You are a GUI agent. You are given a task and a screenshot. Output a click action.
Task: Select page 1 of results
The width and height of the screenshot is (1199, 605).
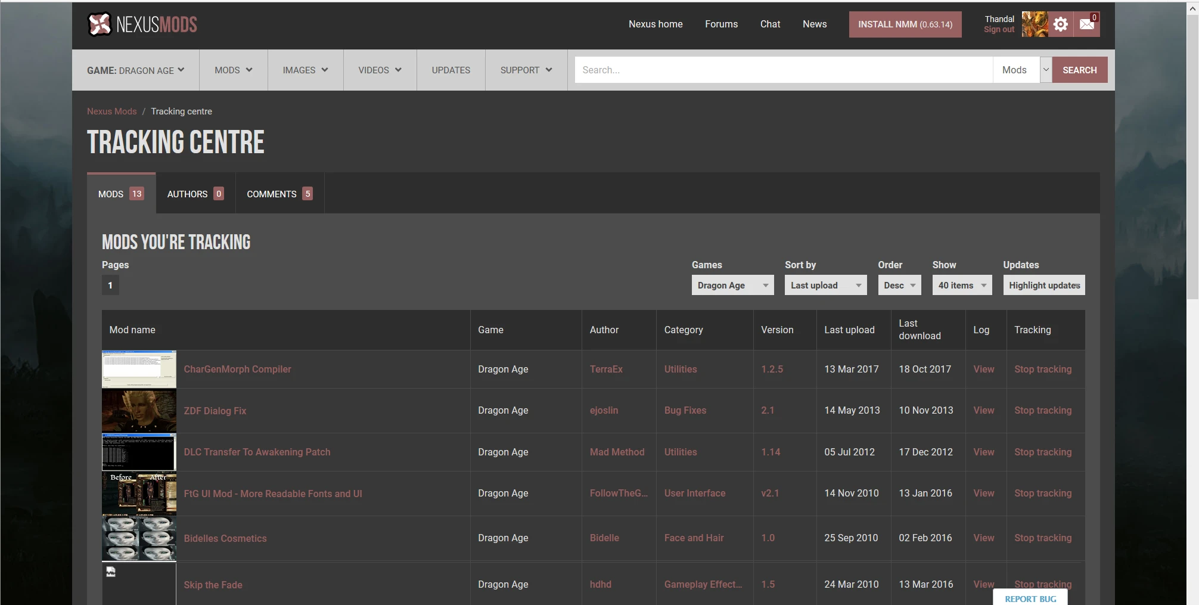[x=110, y=286]
